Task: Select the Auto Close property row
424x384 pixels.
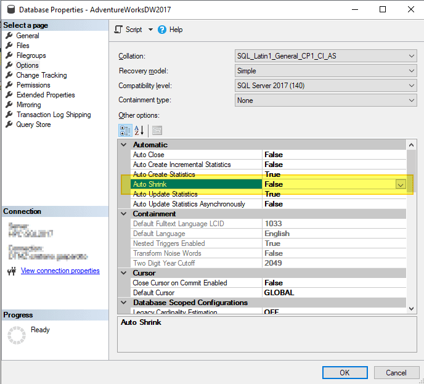Action: [268, 155]
